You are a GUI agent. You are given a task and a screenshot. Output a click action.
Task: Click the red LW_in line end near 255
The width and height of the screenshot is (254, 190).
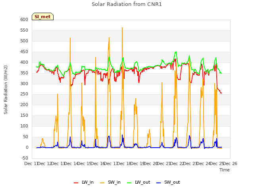[x=221, y=93]
